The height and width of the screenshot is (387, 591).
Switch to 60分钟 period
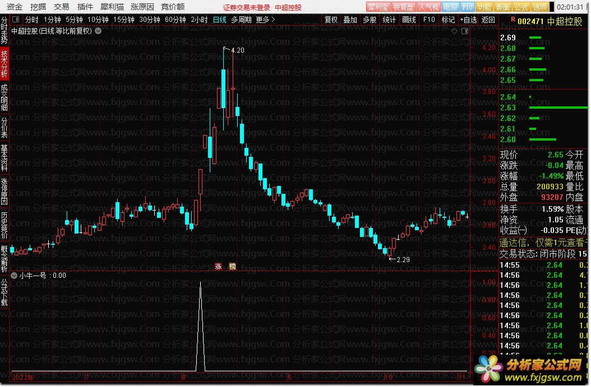pos(176,20)
